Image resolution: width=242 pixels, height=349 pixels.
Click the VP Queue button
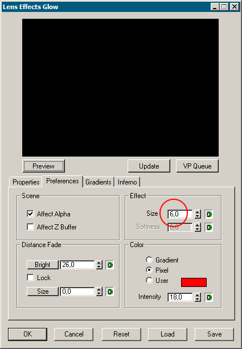click(197, 166)
